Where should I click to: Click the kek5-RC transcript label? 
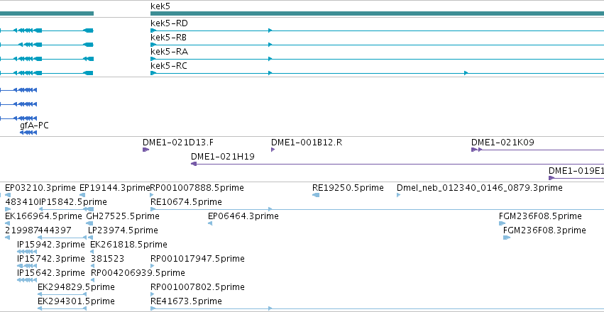[x=169, y=66]
